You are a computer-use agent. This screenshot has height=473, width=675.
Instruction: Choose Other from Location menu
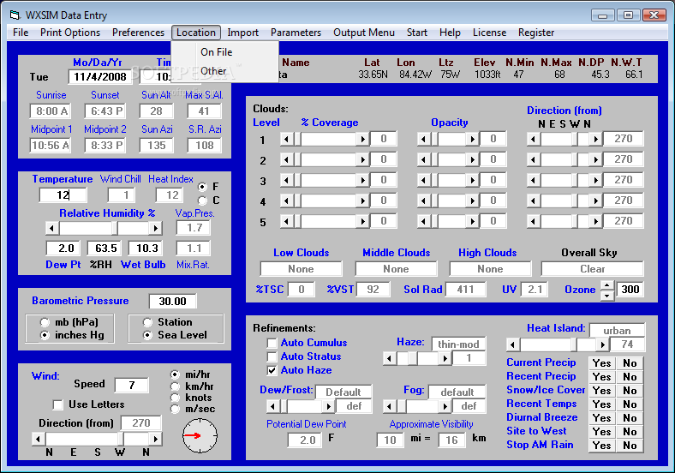point(224,71)
